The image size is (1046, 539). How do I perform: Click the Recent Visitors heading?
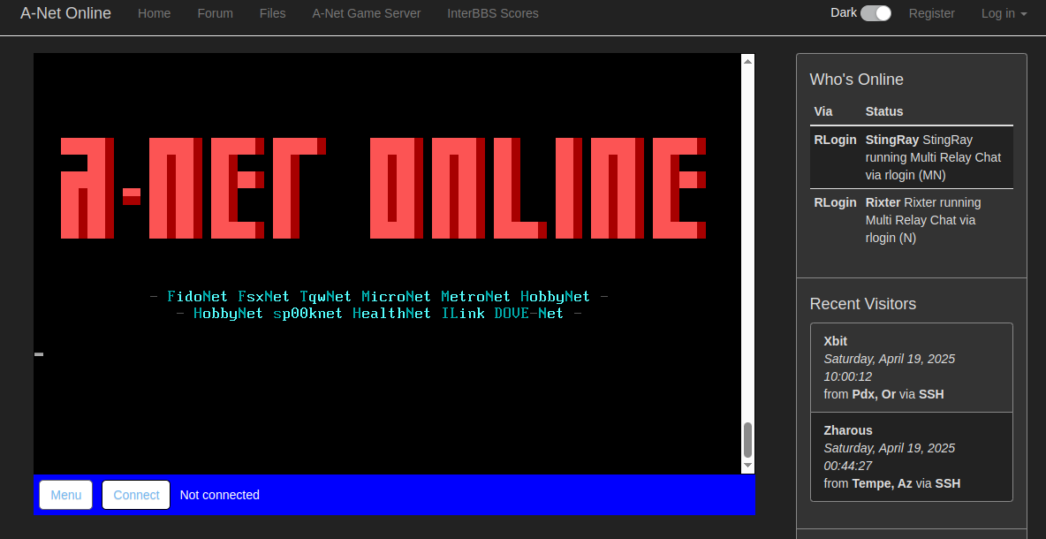(862, 304)
